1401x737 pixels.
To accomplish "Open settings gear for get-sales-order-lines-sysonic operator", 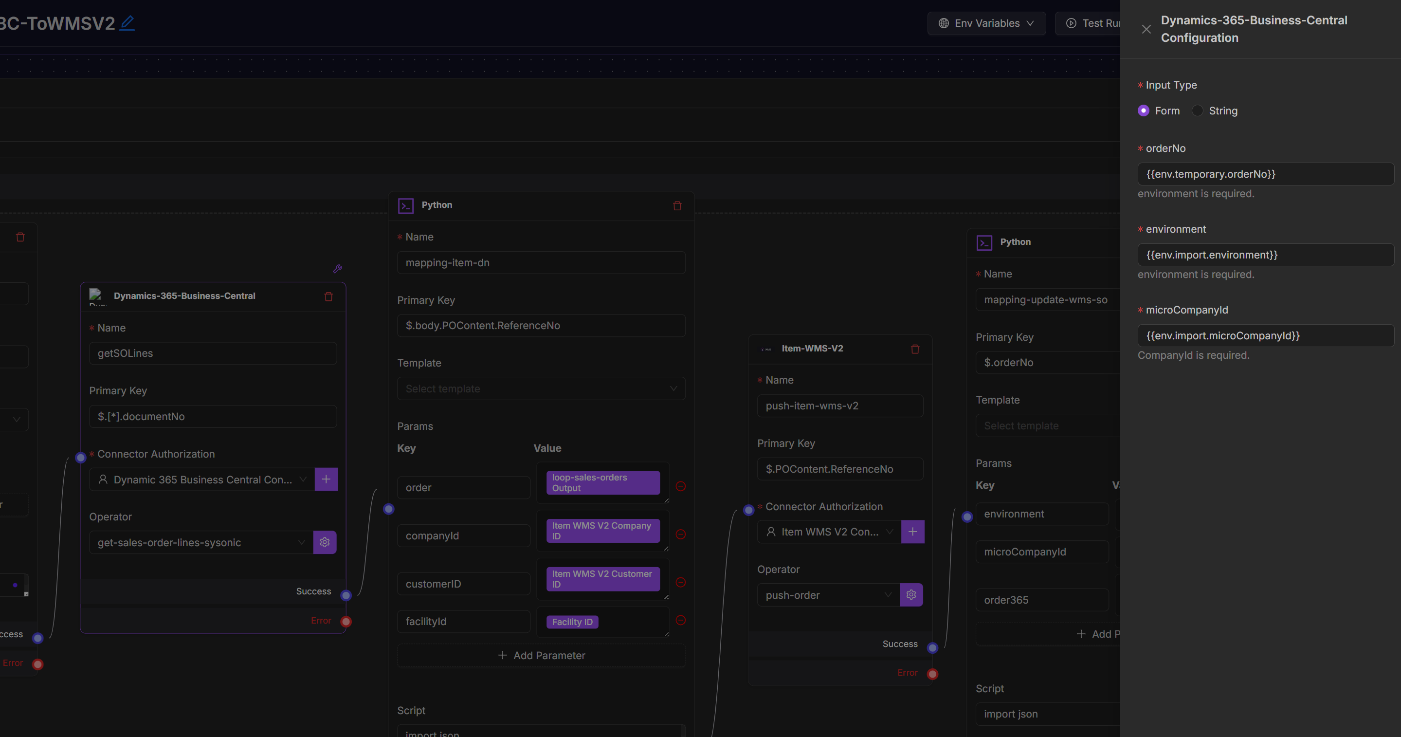I will (x=325, y=542).
